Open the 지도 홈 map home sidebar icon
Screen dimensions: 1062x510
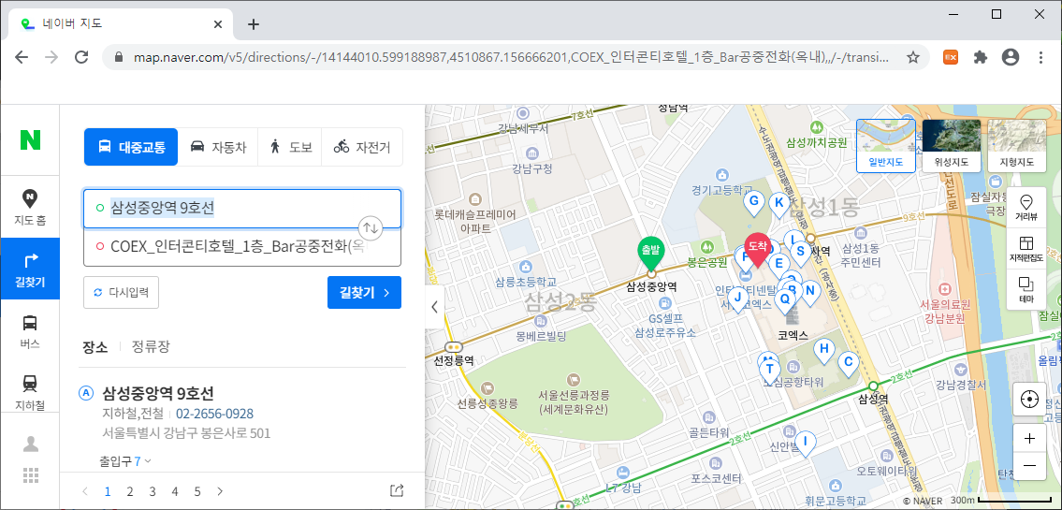tap(30, 208)
